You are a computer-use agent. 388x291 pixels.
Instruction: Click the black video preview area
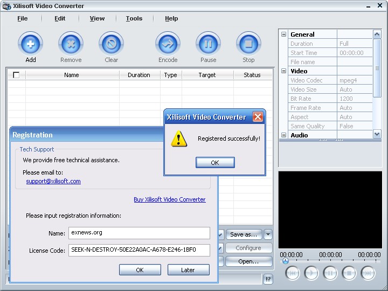(x=330, y=210)
